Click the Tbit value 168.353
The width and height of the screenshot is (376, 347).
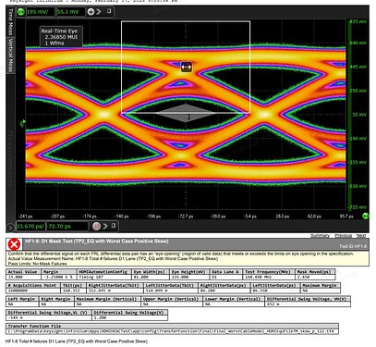coord(73,291)
